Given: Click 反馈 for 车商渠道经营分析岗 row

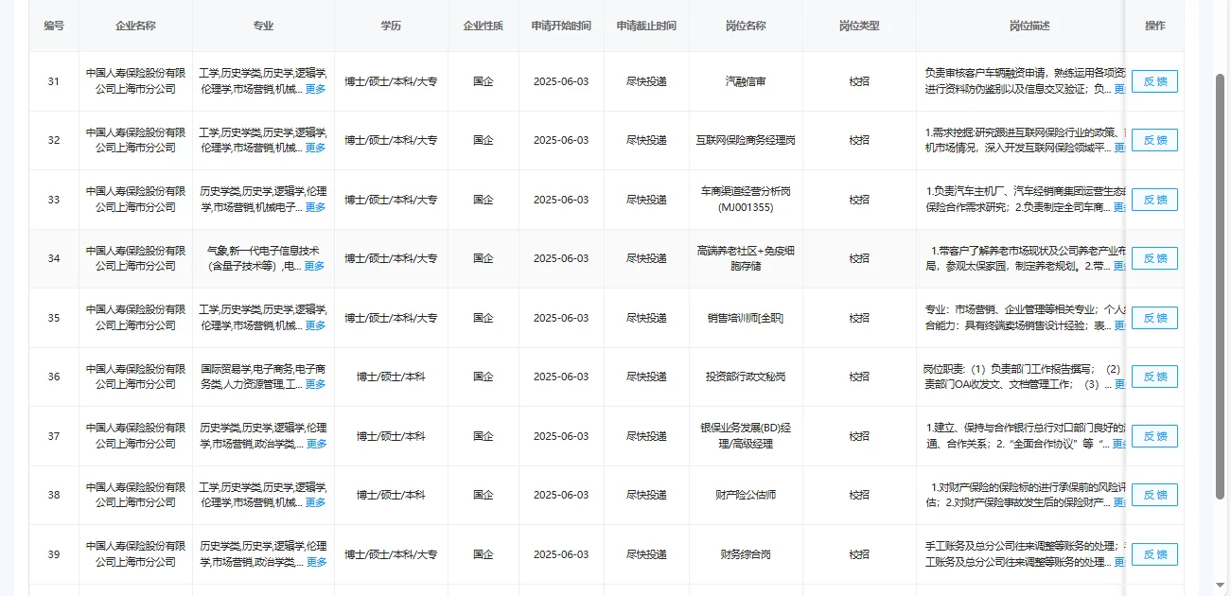Looking at the screenshot, I should (x=1153, y=200).
